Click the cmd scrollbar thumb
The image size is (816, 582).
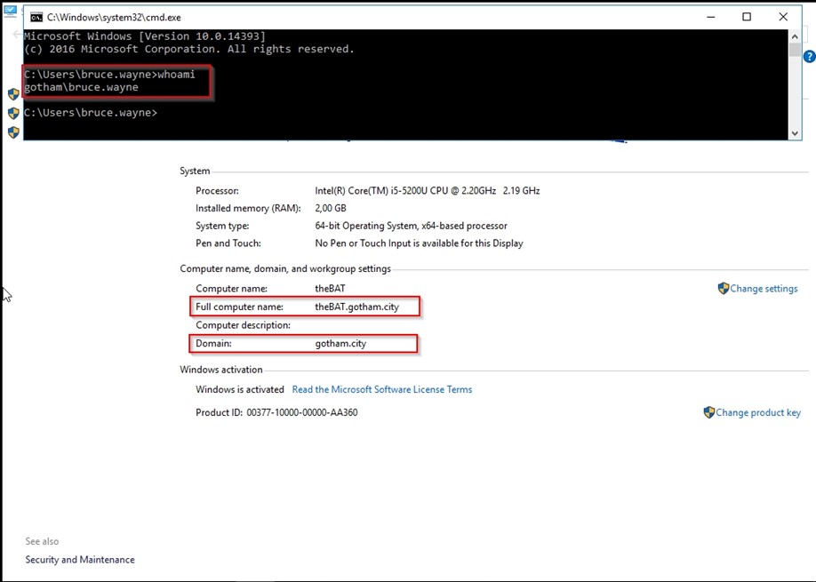tap(795, 50)
